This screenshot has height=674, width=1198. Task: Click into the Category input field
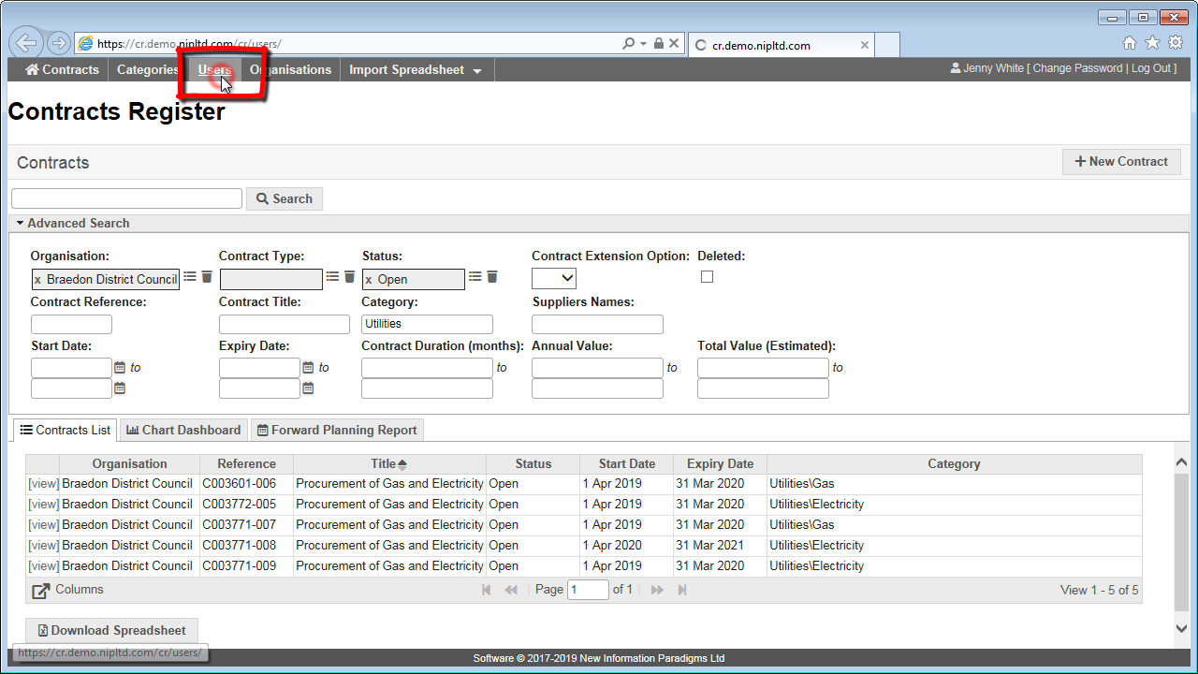[427, 324]
